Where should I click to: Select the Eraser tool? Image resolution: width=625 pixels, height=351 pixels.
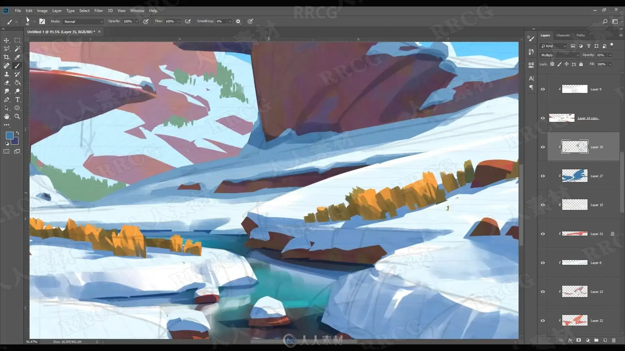point(7,83)
